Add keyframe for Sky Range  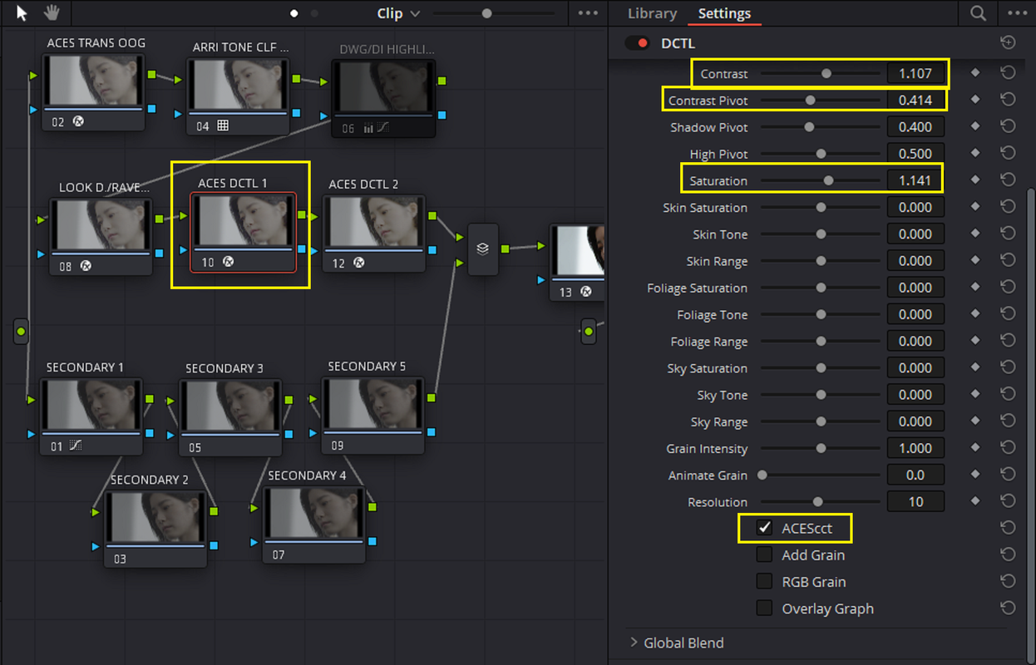point(975,421)
